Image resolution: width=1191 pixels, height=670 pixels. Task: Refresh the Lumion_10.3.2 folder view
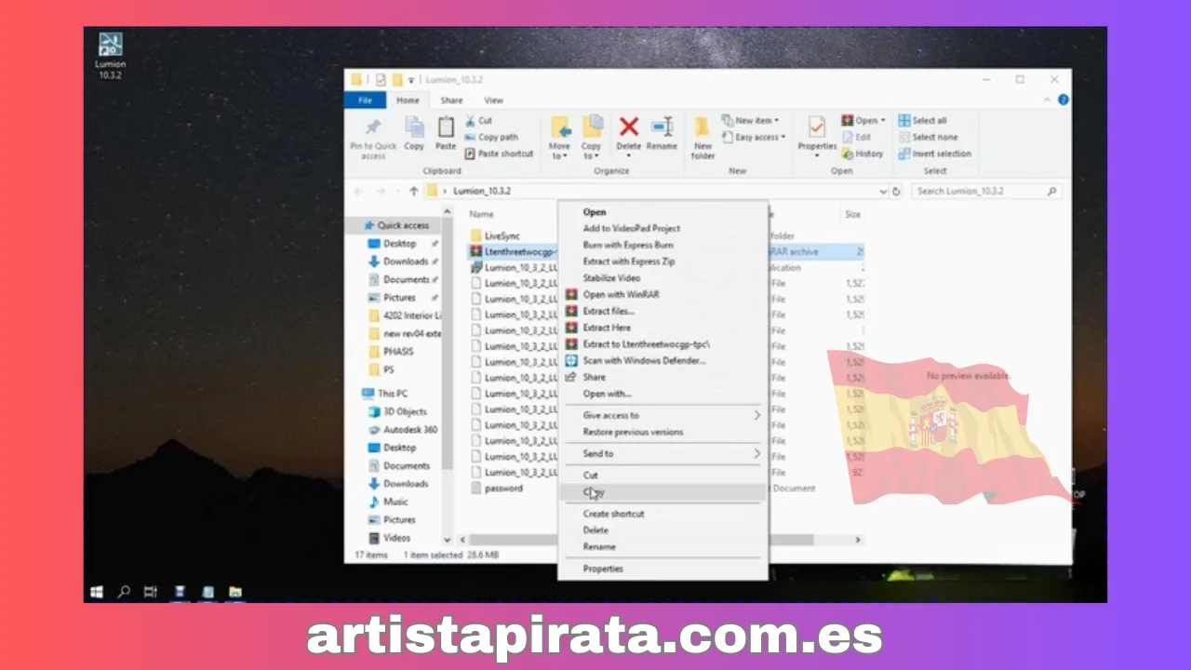pyautogui.click(x=896, y=191)
